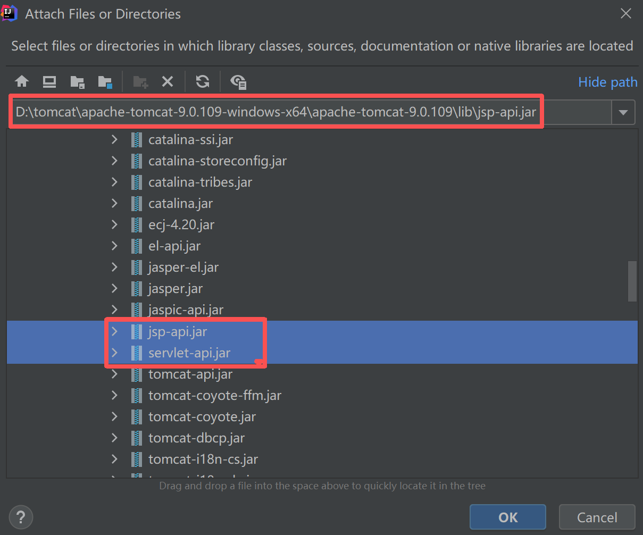Open the Help question mark button
The height and width of the screenshot is (535, 643).
click(x=21, y=517)
